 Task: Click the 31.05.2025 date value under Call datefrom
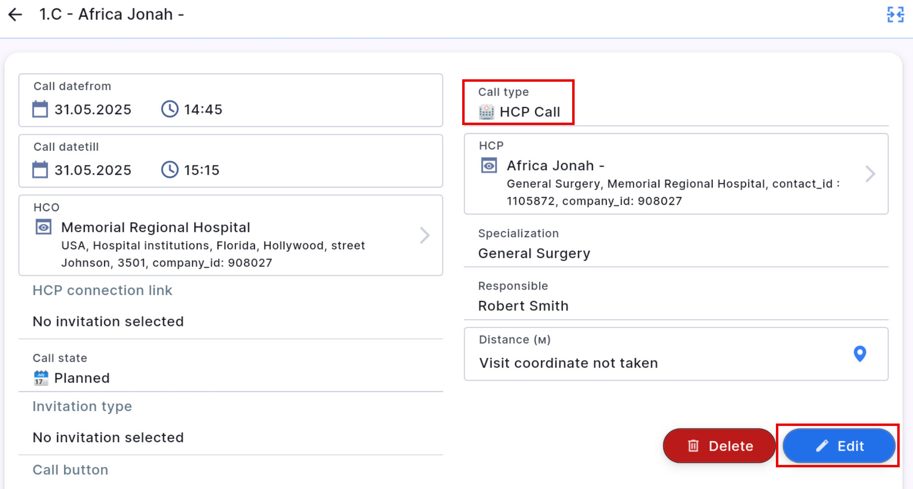tap(93, 109)
